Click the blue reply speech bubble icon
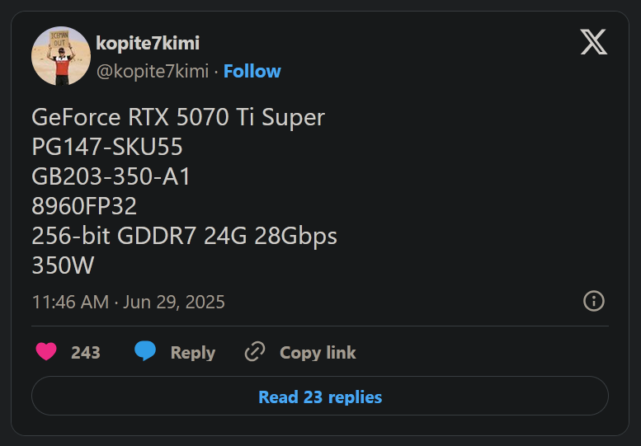 tap(145, 352)
